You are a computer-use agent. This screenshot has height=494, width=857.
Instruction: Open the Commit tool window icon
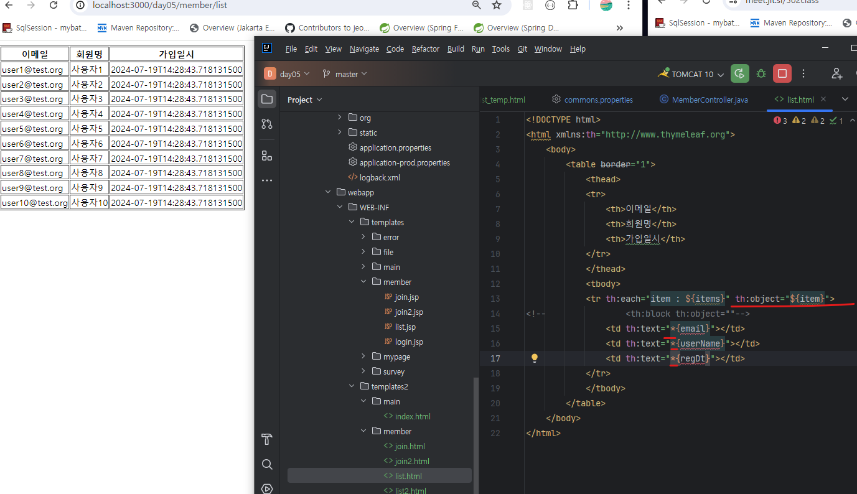(x=267, y=124)
